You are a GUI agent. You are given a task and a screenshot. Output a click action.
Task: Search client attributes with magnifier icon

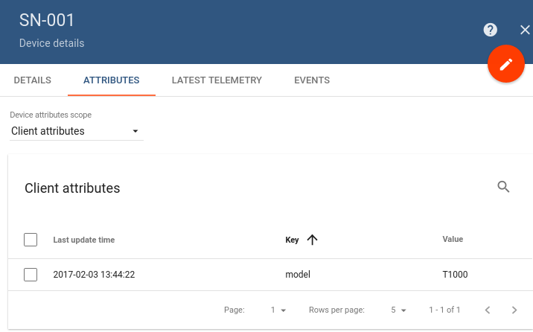[x=504, y=187]
